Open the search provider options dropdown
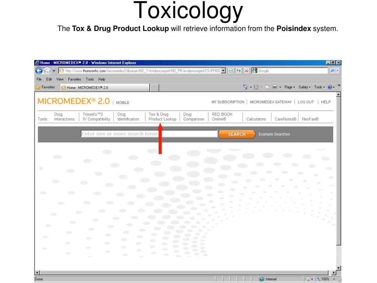 [338, 71]
